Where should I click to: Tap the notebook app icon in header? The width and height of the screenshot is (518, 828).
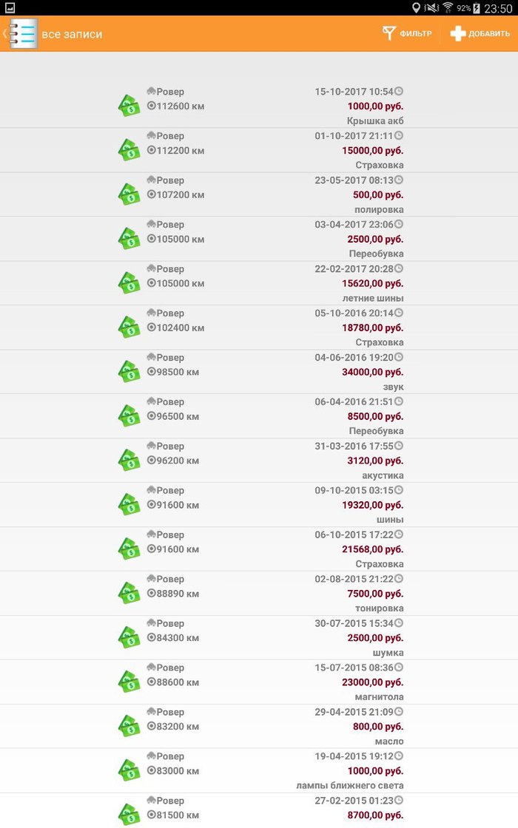24,34
